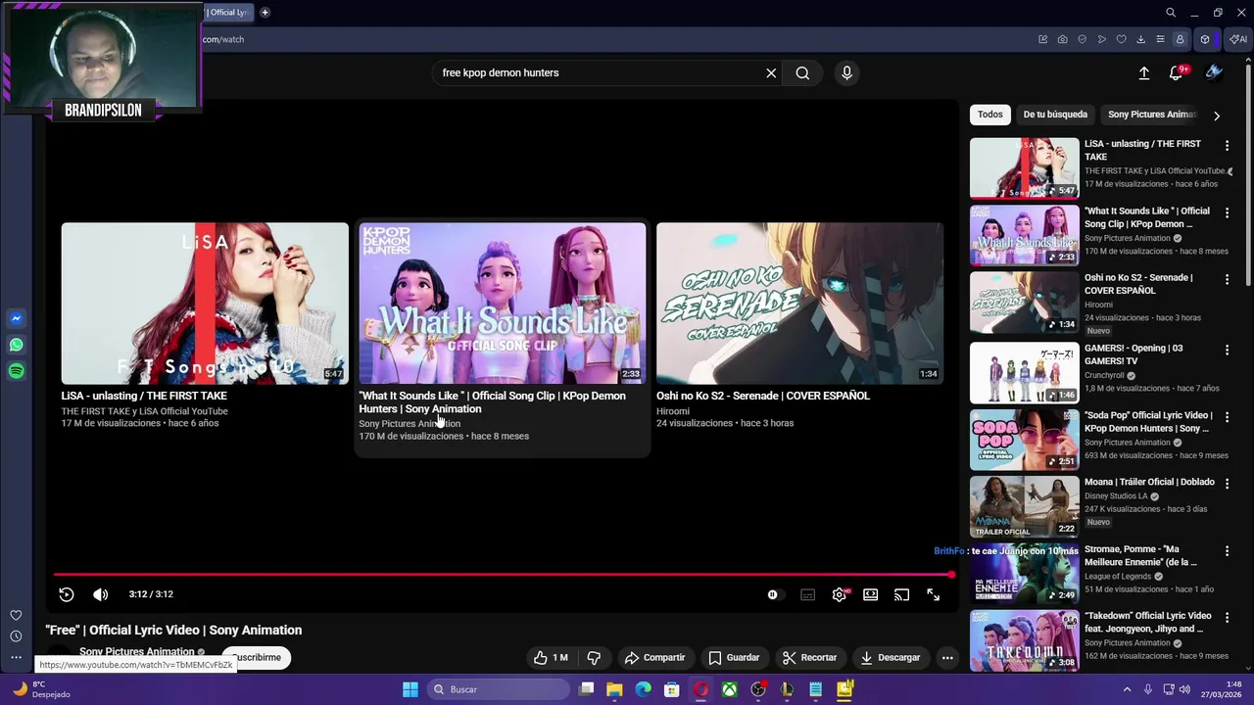Open 'GAMERS! - Opening' sidebar video title
The width and height of the screenshot is (1254, 705).
coord(1133,354)
